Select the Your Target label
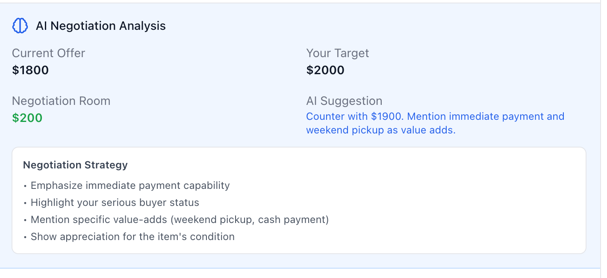Screen dimensions: 607x278 coord(337,53)
